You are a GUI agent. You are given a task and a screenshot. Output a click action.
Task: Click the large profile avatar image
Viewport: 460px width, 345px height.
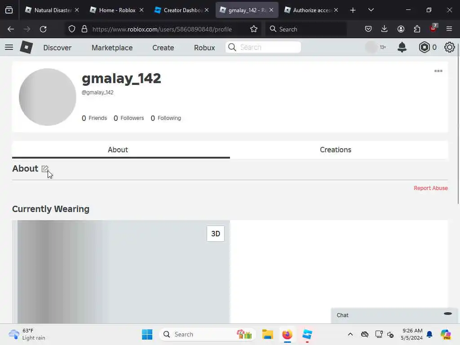click(x=48, y=97)
